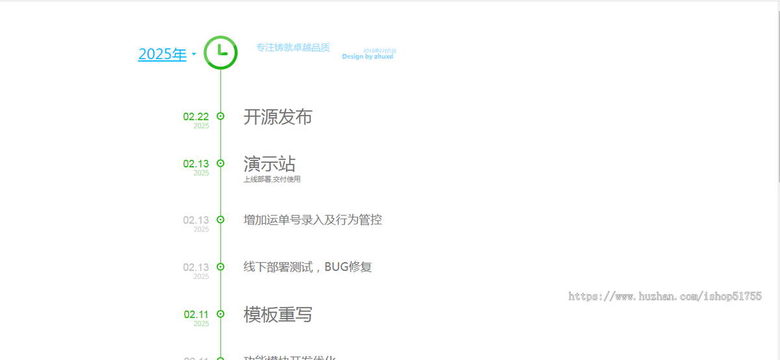This screenshot has width=780, height=360.
Task: Click the small 2025 under 02.11
Action: coord(201,324)
